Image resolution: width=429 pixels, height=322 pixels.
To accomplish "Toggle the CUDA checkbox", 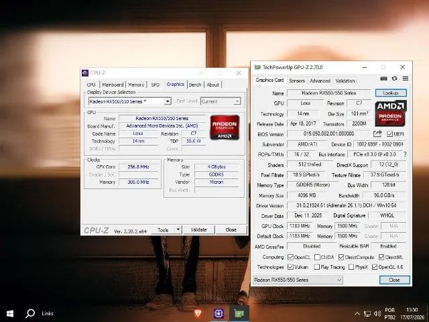I will click(x=317, y=258).
